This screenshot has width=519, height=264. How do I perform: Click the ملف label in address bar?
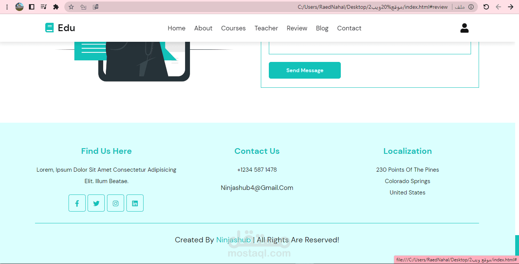pyautogui.click(x=460, y=7)
